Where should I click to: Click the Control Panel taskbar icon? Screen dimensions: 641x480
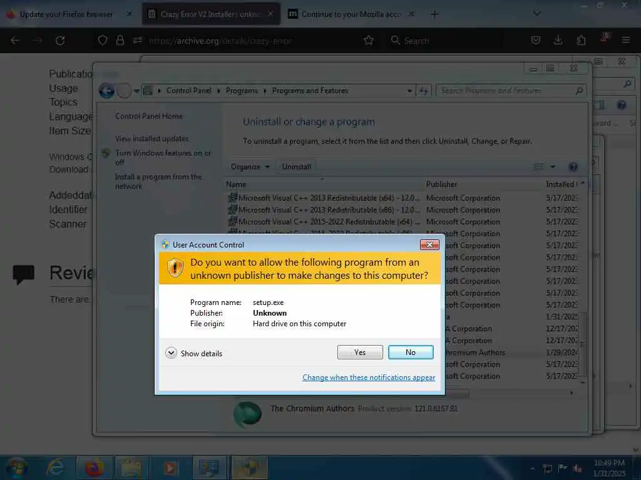[209, 467]
